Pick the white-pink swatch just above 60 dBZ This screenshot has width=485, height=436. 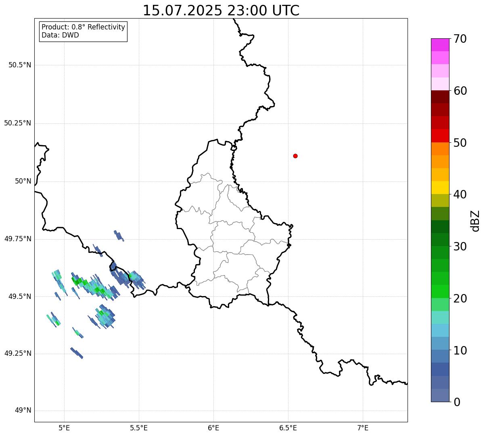(x=440, y=84)
